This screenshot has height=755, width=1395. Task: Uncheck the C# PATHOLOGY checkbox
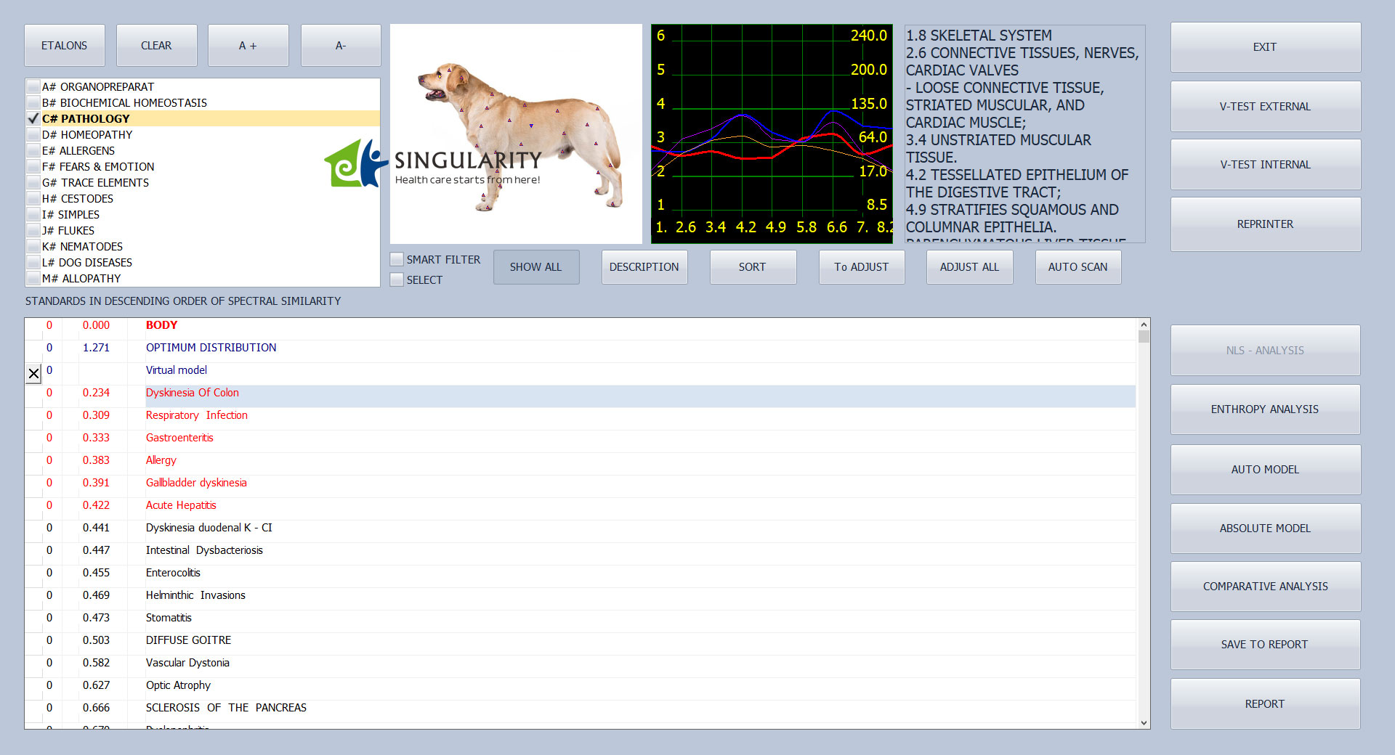(33, 118)
